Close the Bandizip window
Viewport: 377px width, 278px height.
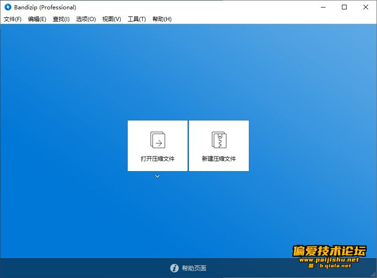tap(366, 7)
